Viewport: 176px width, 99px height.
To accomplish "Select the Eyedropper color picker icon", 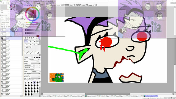I will [x=34, y=38].
